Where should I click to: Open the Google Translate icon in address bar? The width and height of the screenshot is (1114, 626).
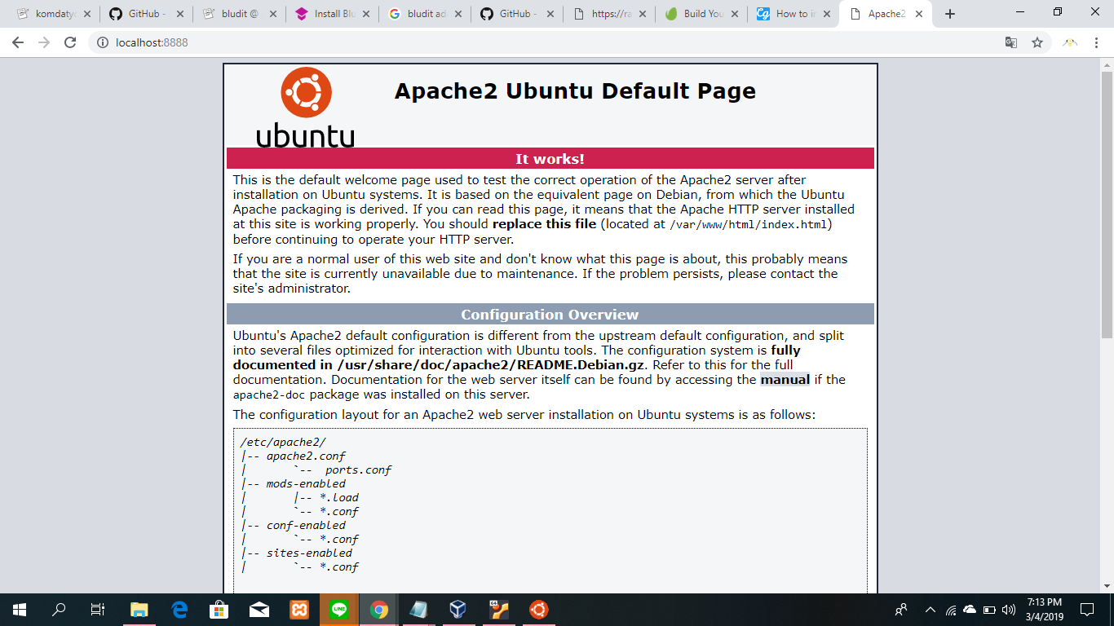(x=1011, y=42)
